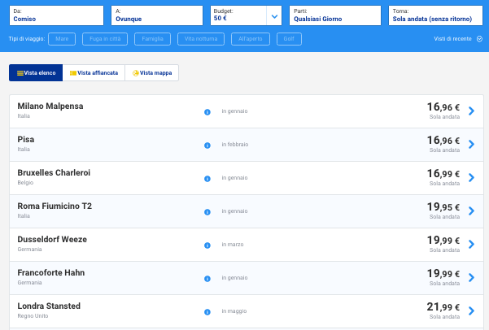Image resolution: width=489 pixels, height=330 pixels.
Task: Click info icon for Milano Malpensa
Action: (x=207, y=111)
